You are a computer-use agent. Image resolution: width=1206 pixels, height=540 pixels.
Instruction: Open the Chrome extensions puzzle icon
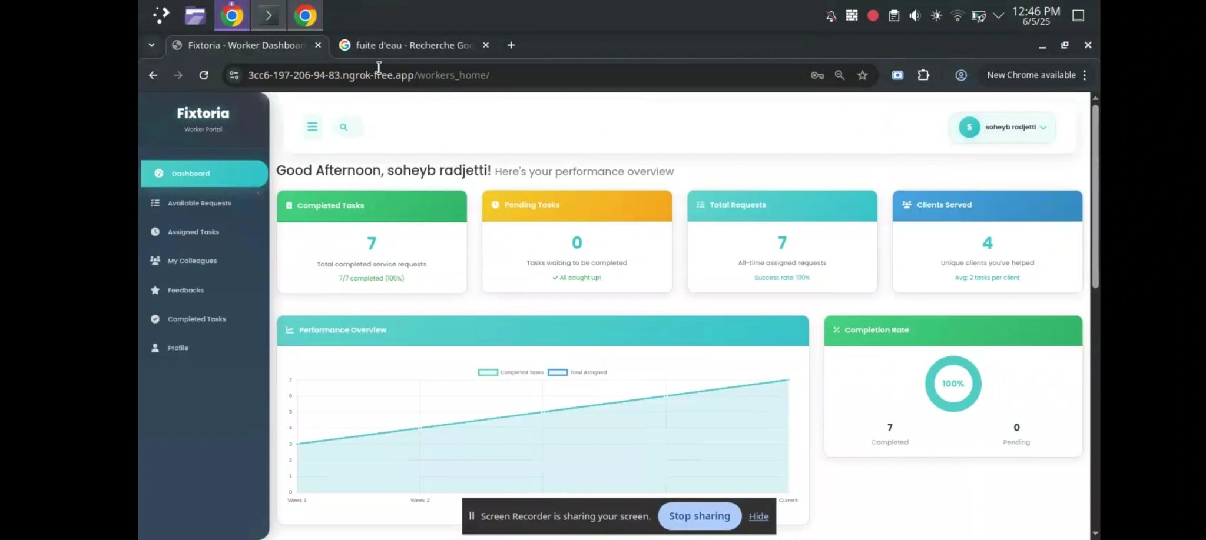(x=923, y=75)
